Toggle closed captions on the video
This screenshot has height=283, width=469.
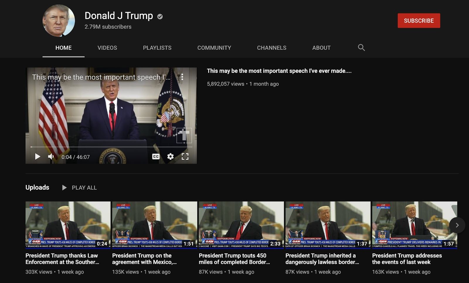coord(156,157)
